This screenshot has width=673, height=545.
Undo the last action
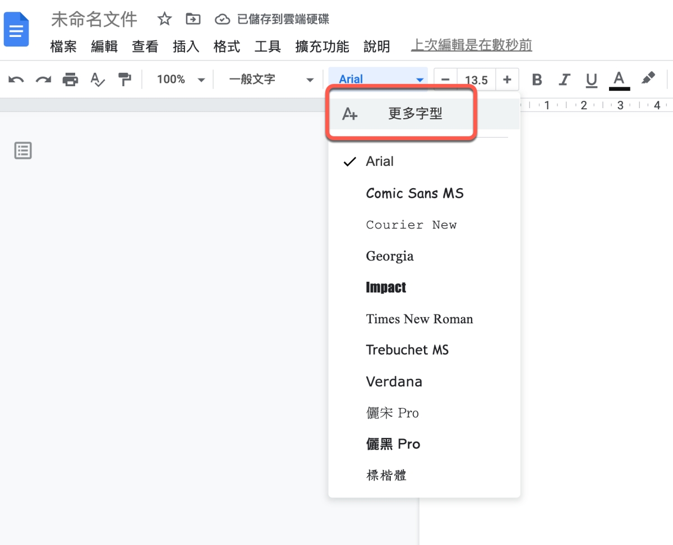click(16, 80)
